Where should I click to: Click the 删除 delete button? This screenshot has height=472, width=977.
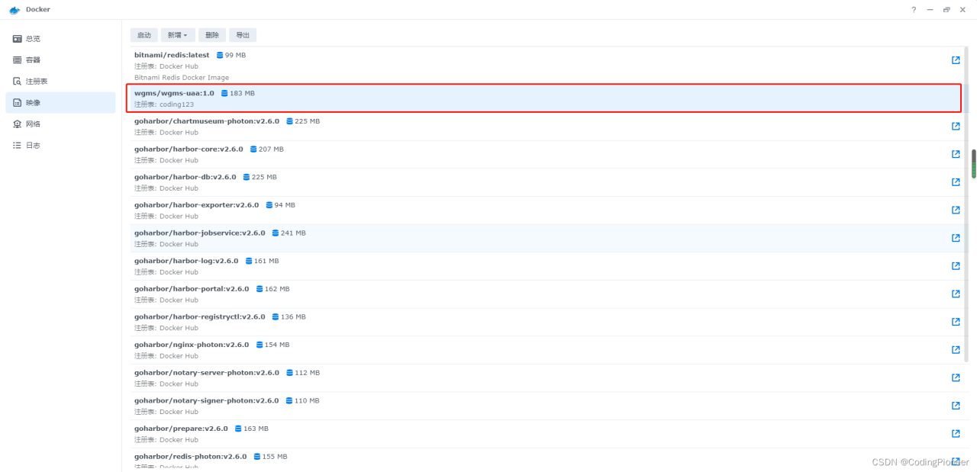coord(212,35)
